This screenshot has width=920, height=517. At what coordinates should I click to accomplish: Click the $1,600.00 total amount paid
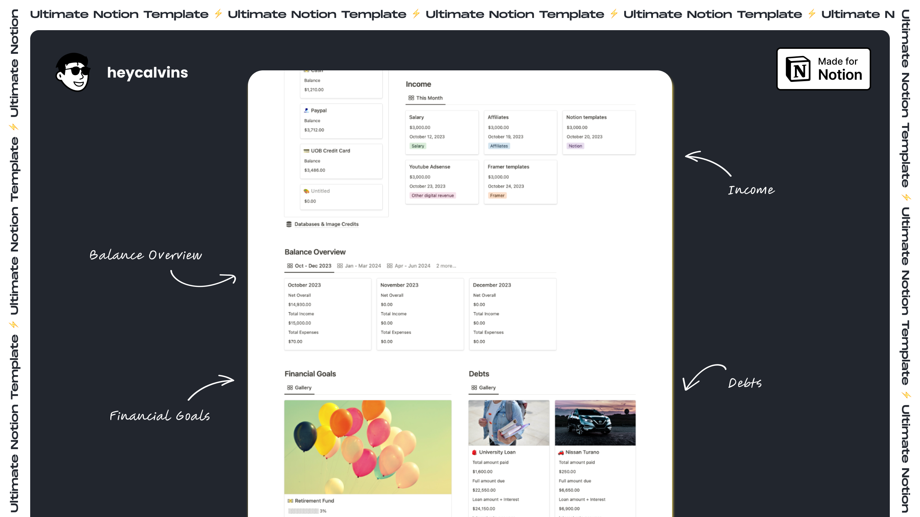[482, 472]
